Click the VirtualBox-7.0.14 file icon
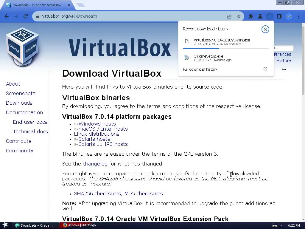Image resolution: width=305 pixels, height=229 pixels. (x=187, y=41)
